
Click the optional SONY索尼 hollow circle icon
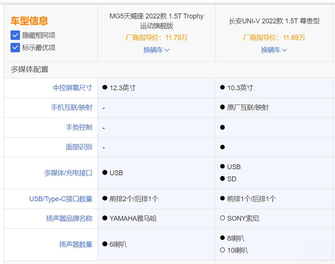[222, 218]
